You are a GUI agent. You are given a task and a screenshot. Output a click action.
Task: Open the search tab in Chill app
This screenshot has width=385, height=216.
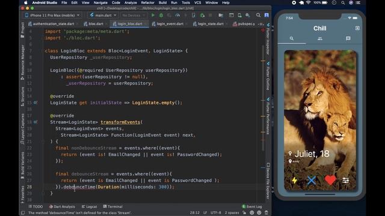click(x=291, y=38)
